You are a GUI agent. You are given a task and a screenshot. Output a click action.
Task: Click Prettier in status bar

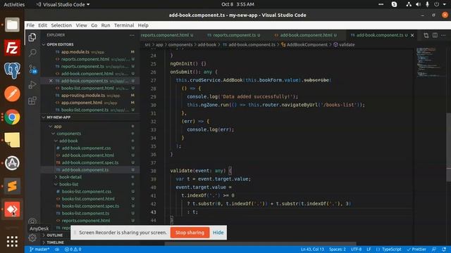pos(416,249)
